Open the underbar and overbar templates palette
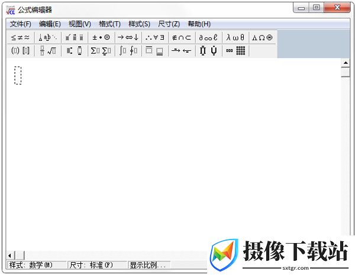Viewport: 355px width, 275px height. pyautogui.click(x=155, y=51)
